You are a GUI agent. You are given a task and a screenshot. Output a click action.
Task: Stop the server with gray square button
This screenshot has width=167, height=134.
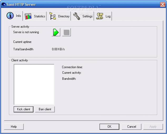click(66, 32)
